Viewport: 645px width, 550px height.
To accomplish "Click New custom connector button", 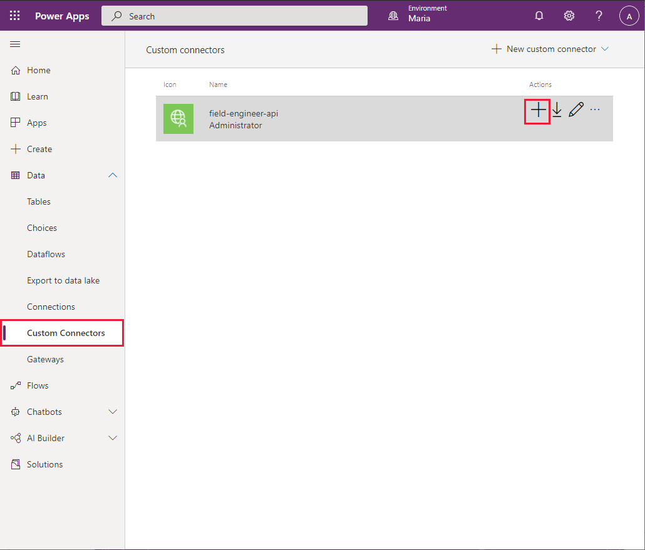I will (x=550, y=49).
